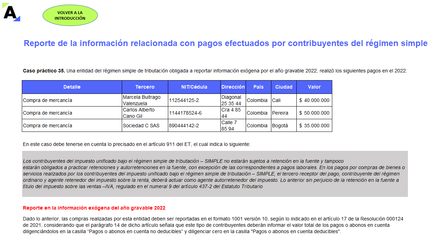Viewport: 428px width, 237px height.
Task: Select city cell Cali
Action: [x=284, y=100]
